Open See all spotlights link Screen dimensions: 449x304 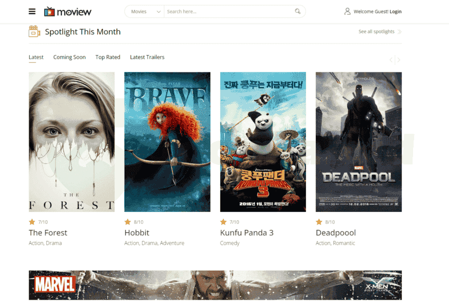coord(376,32)
